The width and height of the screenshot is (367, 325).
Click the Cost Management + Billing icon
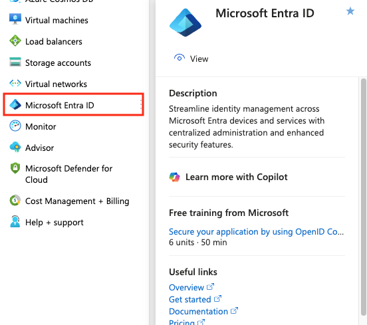click(15, 200)
